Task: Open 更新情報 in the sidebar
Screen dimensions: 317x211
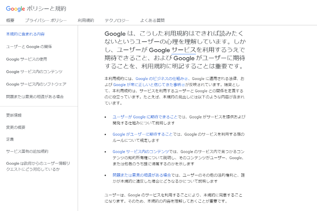Action: (14, 115)
